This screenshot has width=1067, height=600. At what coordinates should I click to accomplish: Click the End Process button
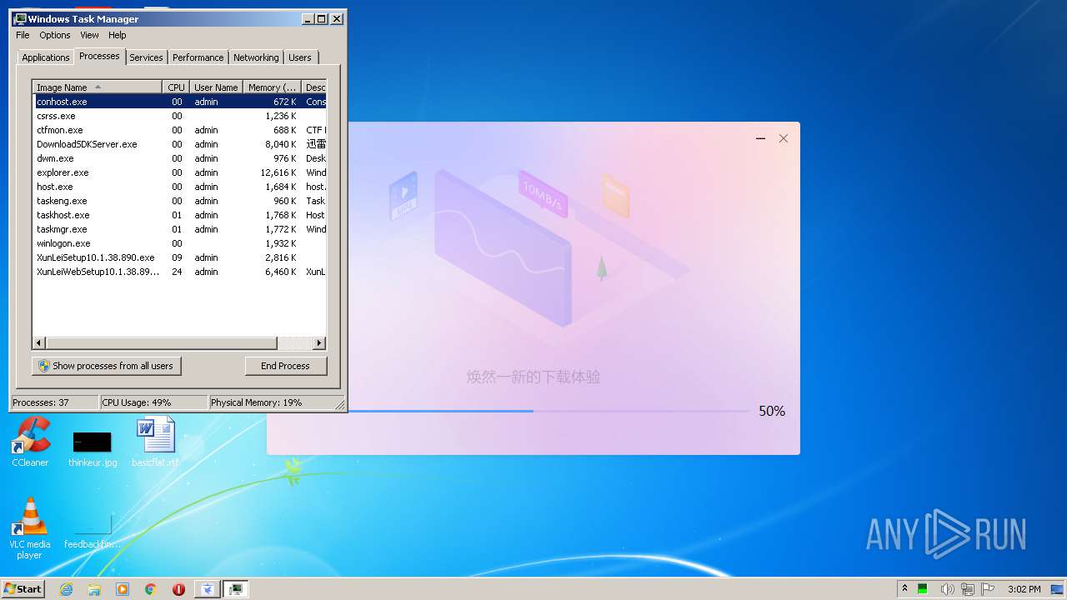point(285,366)
